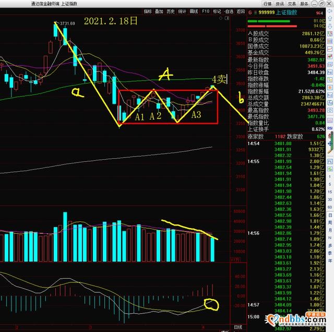Click the F10 company info button

[x=206, y=10]
